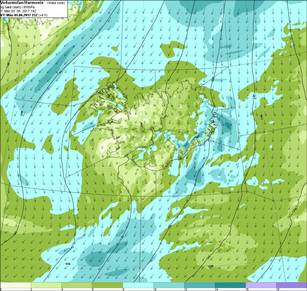The width and height of the screenshot is (307, 291).
Task: Click the "20W" longitude label
Action: coord(142,125)
